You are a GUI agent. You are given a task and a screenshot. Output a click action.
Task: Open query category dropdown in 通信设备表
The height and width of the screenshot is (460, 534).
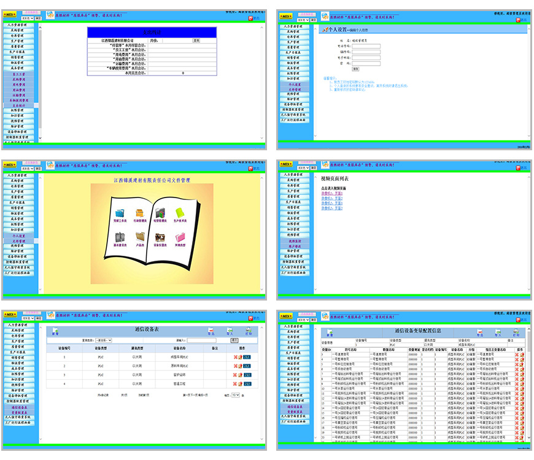(x=104, y=340)
